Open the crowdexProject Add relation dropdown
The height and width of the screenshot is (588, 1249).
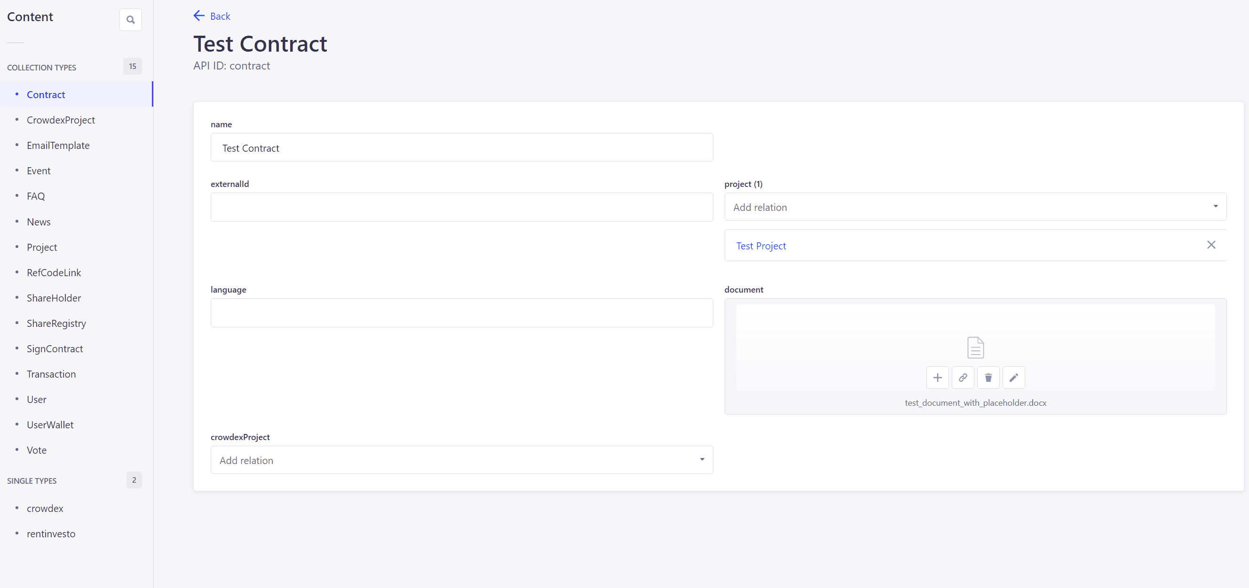pyautogui.click(x=461, y=460)
